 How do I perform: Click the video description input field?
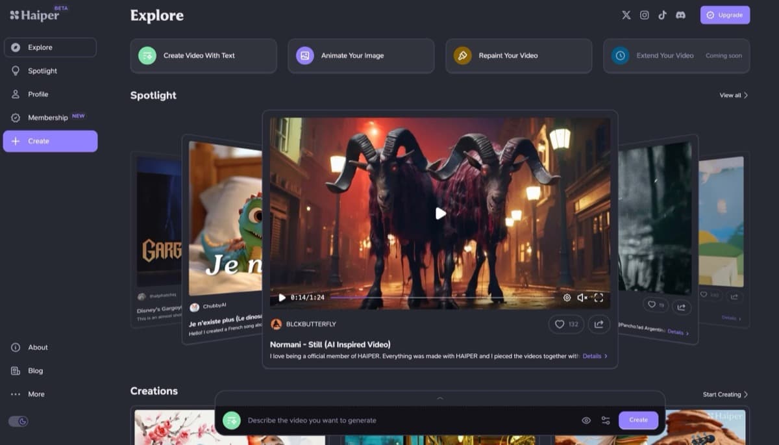389,420
